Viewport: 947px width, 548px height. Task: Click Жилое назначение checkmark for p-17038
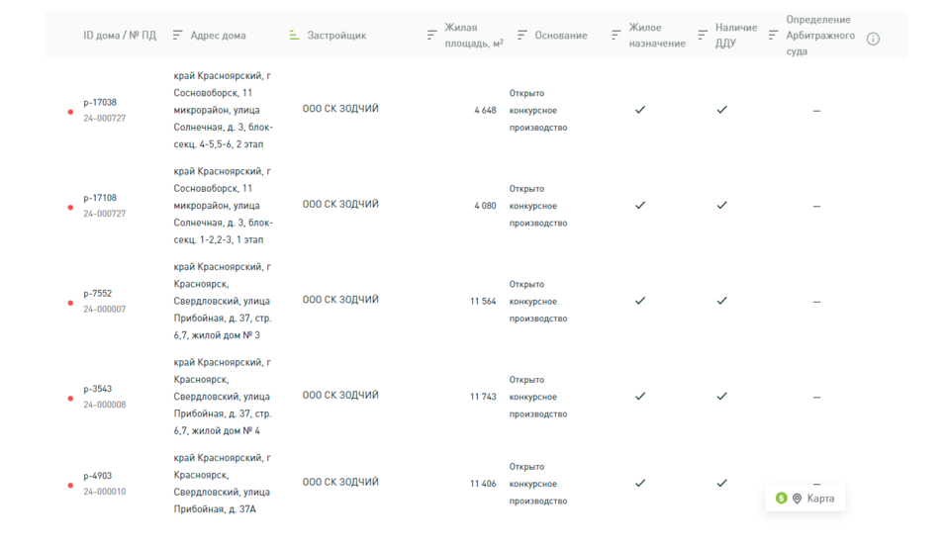(640, 110)
